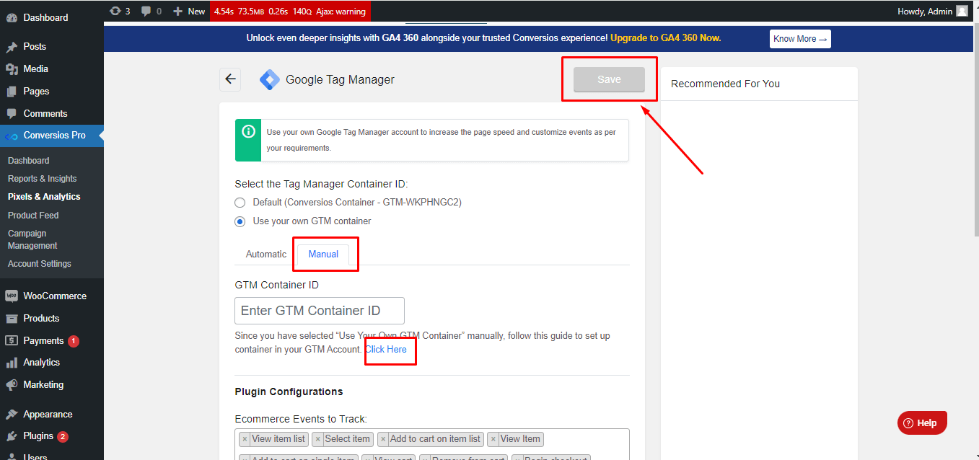
Task: Open Reports & Insights submenu item
Action: [x=42, y=179]
